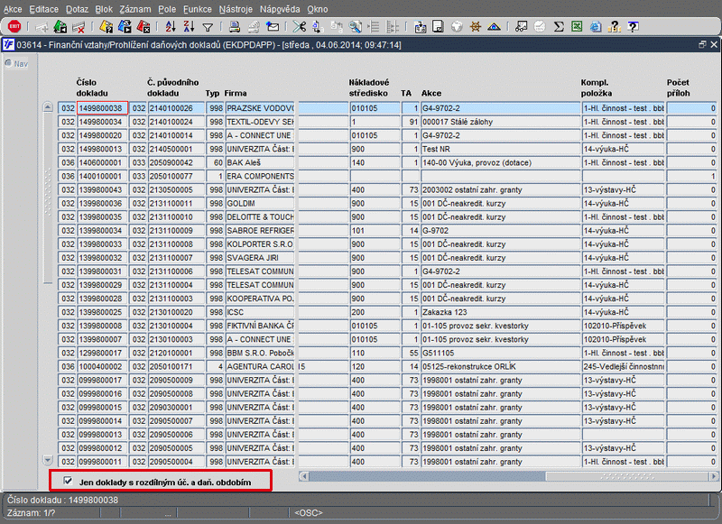Untick 'Jen doklady s rozdílným úč. a daň. obdobím'
Viewport: 722px width, 524px height.
[x=69, y=481]
